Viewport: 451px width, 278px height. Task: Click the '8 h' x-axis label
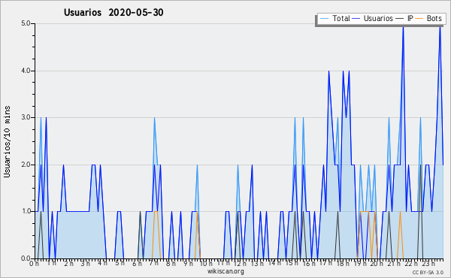coord(171,264)
